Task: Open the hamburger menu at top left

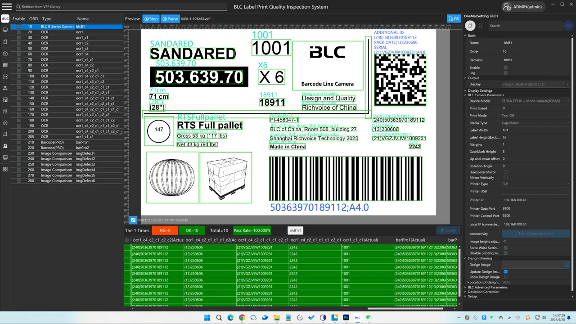Action: [6, 6]
